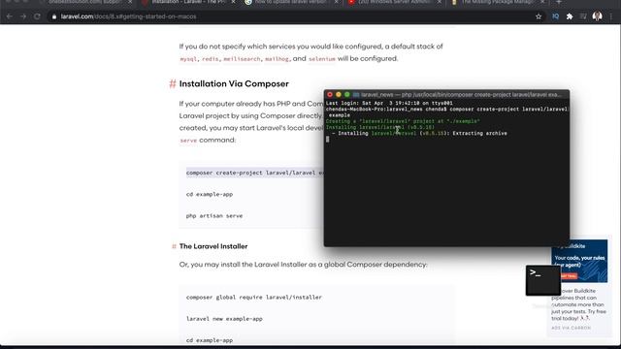Minimize the Terminal window with the yellow button
Screen dimensions: 621x349
[x=339, y=95]
